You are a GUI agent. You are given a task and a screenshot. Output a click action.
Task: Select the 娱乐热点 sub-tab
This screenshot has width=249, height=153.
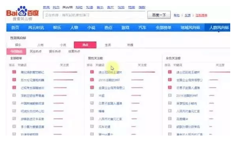pos(55,51)
